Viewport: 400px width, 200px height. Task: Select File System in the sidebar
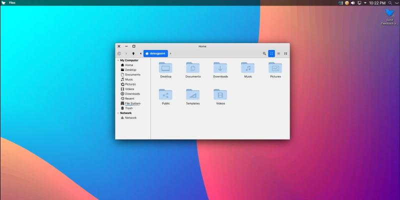point(132,103)
